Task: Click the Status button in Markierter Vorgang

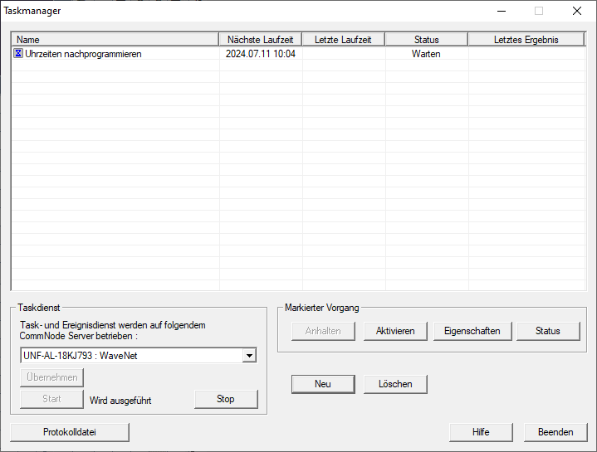Action: (x=547, y=331)
